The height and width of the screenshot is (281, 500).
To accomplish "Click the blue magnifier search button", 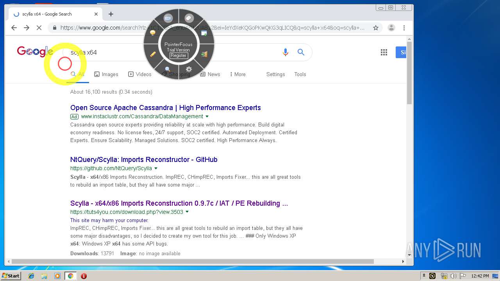I will pyautogui.click(x=301, y=52).
